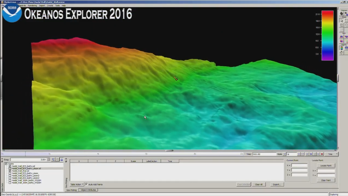348x196 pixels.
Task: Select the polygon selection Mode tool
Action: [341, 25]
